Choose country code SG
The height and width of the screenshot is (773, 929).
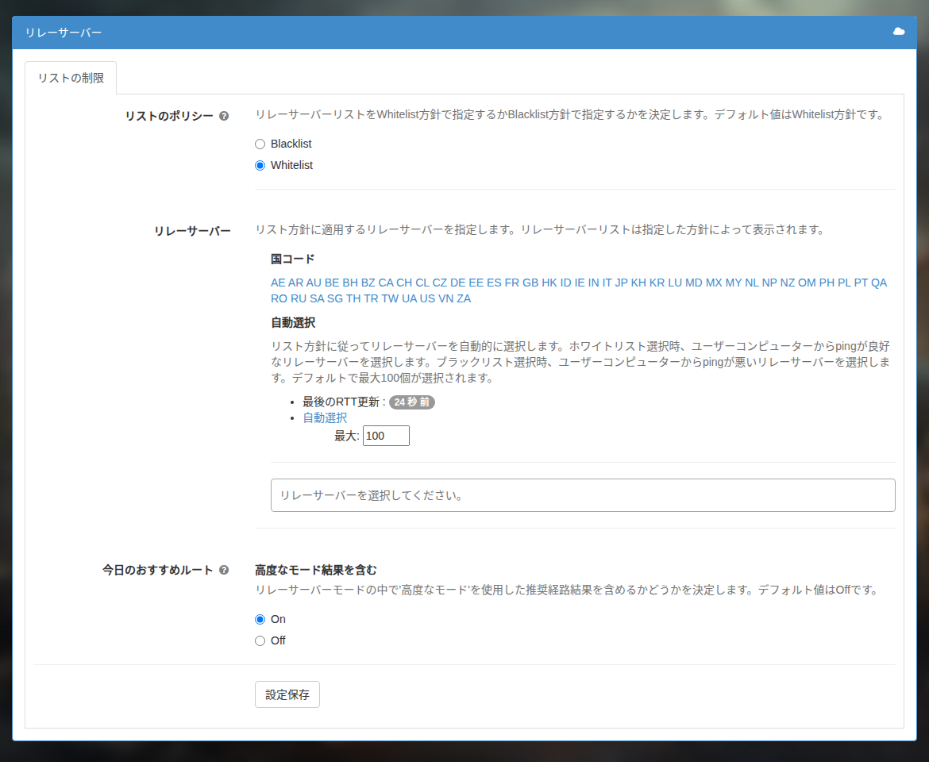coord(335,298)
